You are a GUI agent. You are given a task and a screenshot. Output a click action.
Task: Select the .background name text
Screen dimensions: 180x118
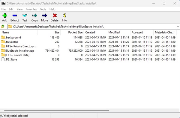tap(13, 38)
